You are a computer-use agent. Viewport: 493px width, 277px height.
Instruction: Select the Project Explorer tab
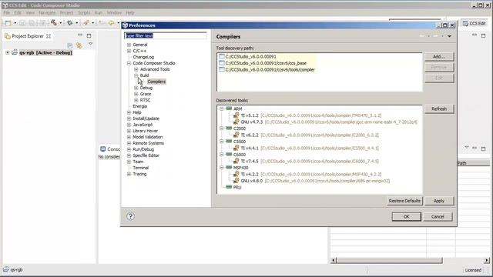tap(28, 36)
